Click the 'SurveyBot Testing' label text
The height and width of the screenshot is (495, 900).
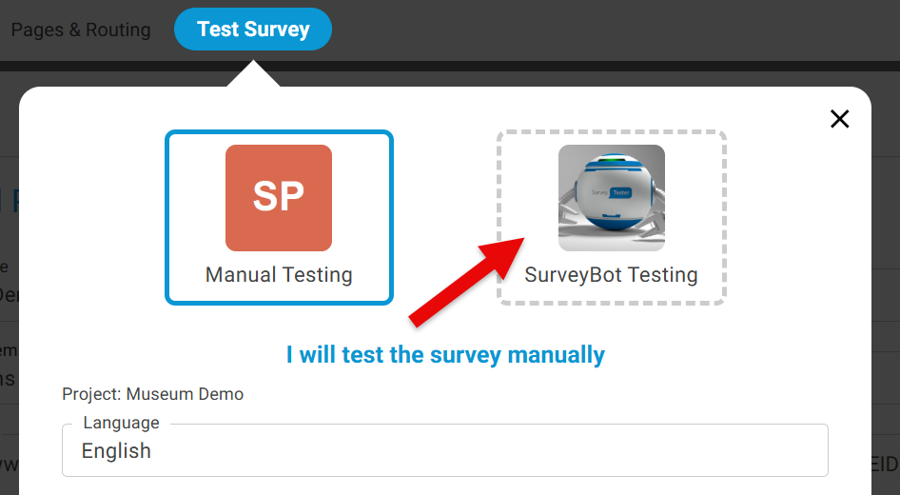click(x=611, y=275)
